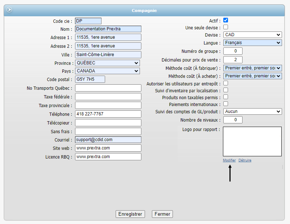The width and height of the screenshot is (290, 224).
Task: Click the Adresse 2 input field
Action: 108,46
